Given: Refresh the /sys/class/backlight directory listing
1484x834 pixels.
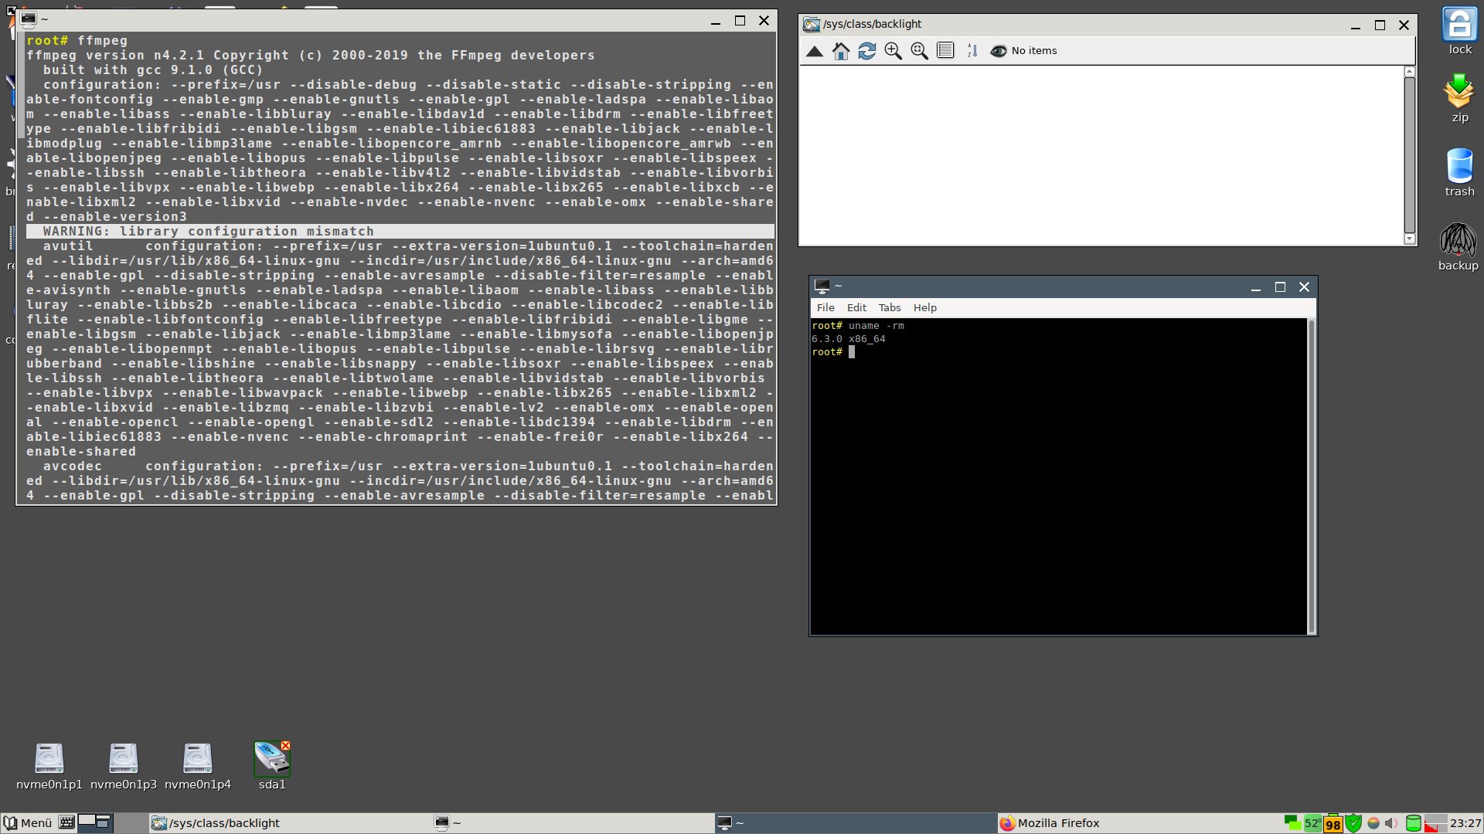Looking at the screenshot, I should pyautogui.click(x=867, y=51).
